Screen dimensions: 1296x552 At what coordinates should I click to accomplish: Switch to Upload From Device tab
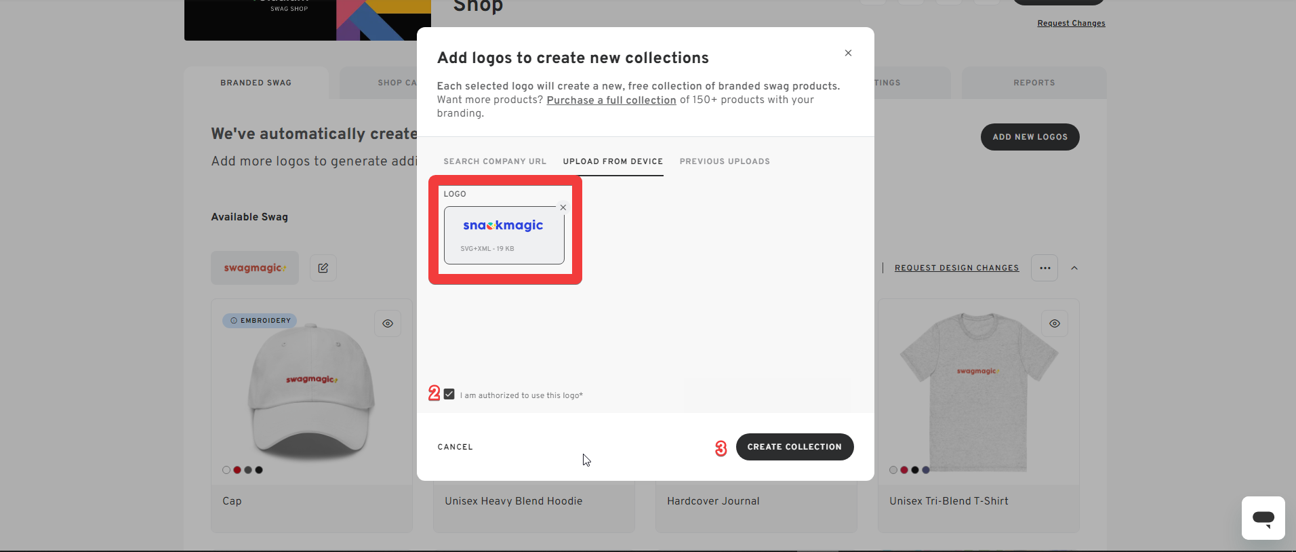point(613,161)
